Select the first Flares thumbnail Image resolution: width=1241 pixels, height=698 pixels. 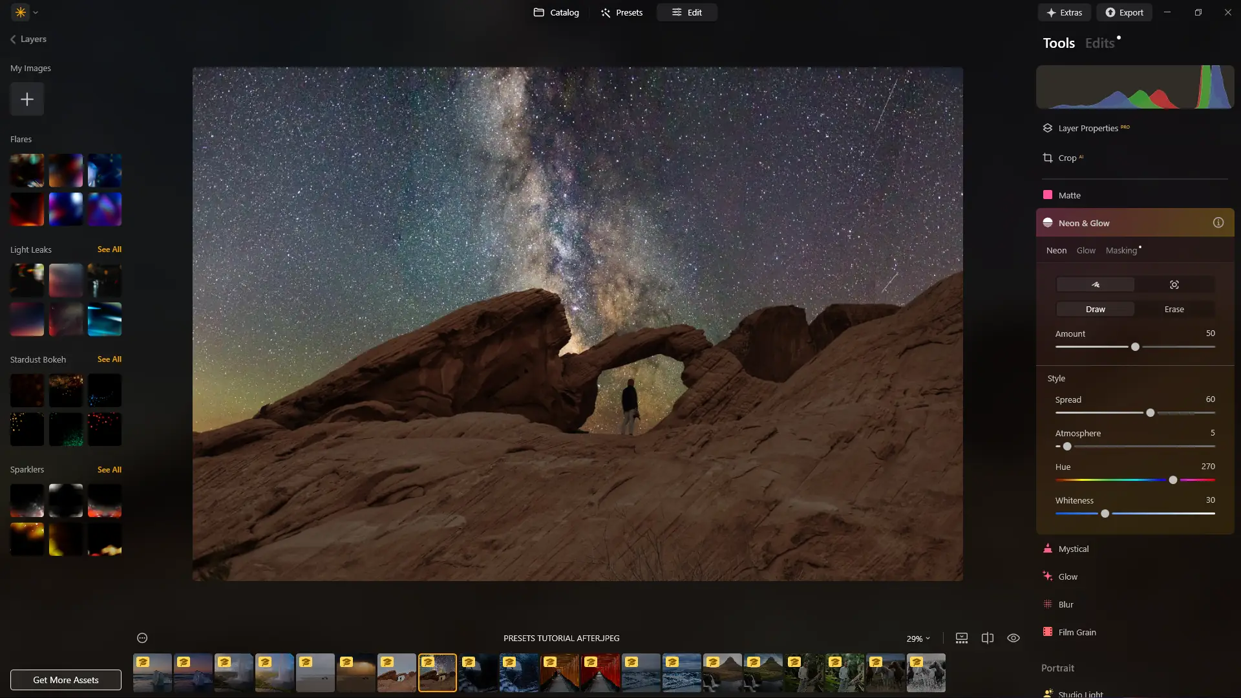(27, 171)
